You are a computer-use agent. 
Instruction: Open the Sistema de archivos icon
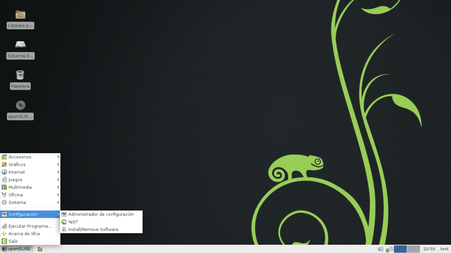(20, 44)
